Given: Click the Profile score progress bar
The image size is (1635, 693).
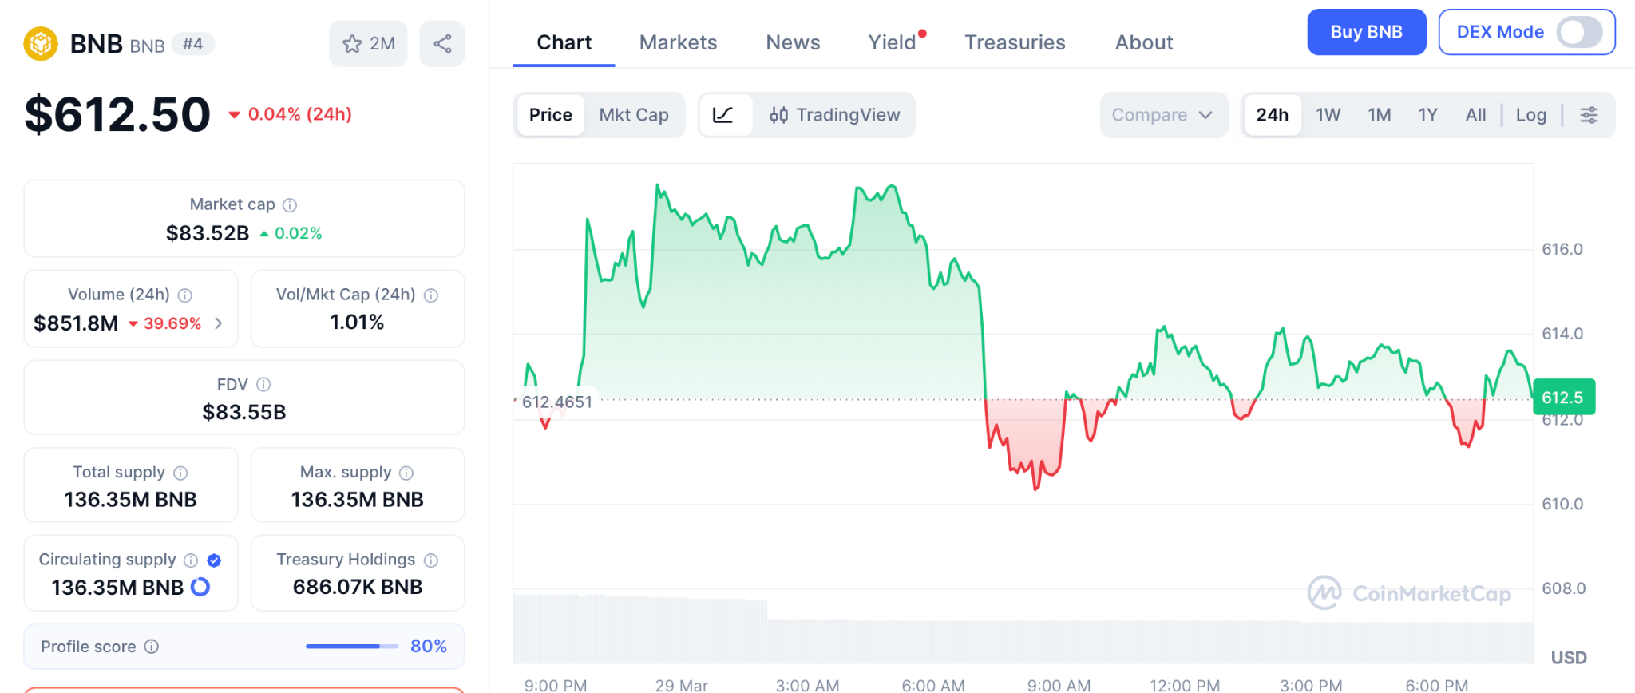Looking at the screenshot, I should 351,647.
